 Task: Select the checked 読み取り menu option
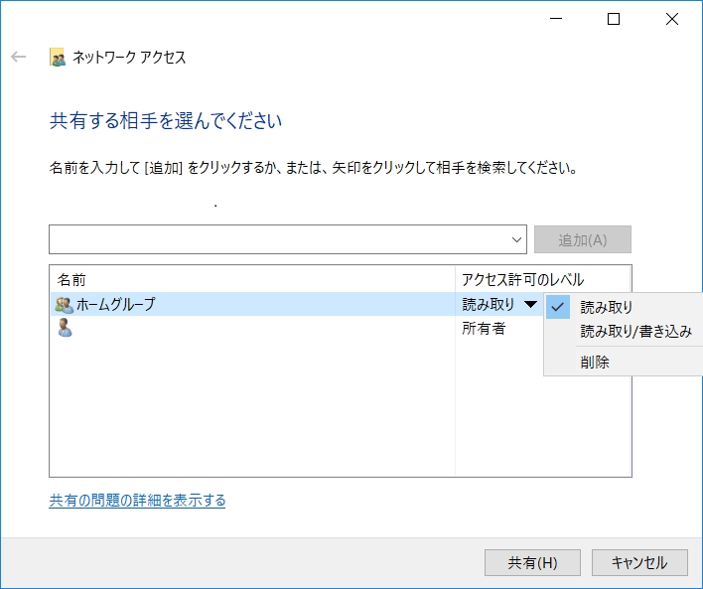(606, 307)
